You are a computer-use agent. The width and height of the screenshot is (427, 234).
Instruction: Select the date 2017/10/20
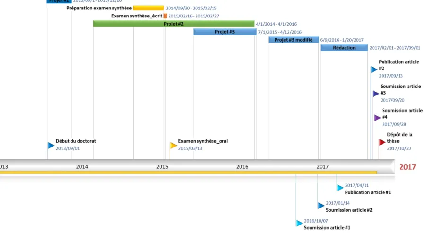pos(399,148)
